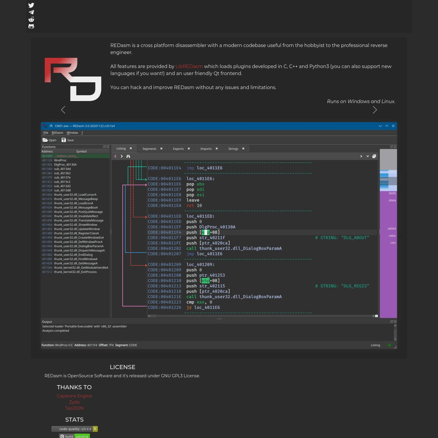Click the Listing label in the status bar
This screenshot has width=438, height=438.
click(376, 345)
